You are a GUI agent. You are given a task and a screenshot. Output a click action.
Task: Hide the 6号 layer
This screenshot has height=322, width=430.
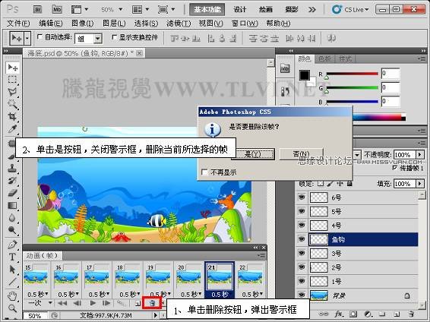pyautogui.click(x=302, y=197)
